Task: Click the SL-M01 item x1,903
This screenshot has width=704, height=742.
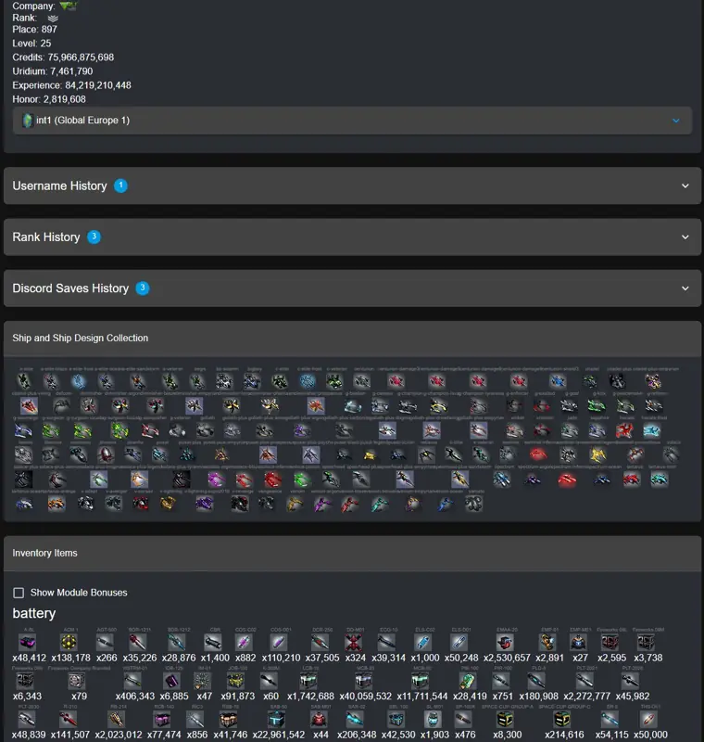Action: [x=433, y=720]
